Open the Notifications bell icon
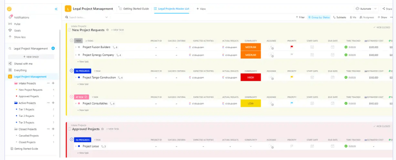Screen dimensions: 396x160 click(x=10, y=17)
